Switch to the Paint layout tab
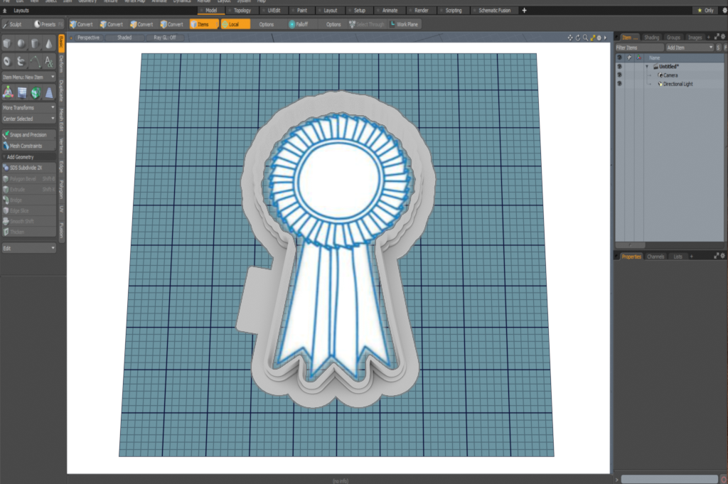This screenshot has height=484, width=728. [x=301, y=10]
